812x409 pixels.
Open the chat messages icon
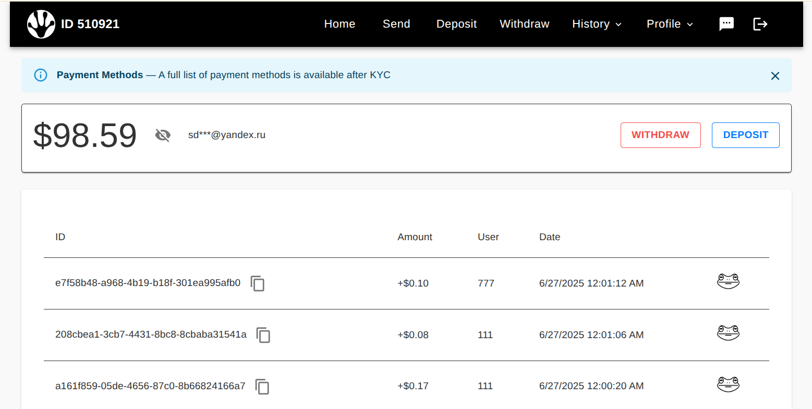[x=726, y=24]
